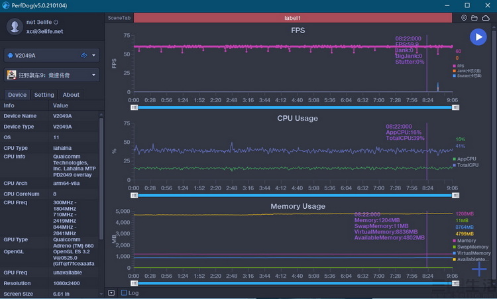Click the blue plus add-chart icon
This screenshot has height=299, width=497.
[x=479, y=269]
